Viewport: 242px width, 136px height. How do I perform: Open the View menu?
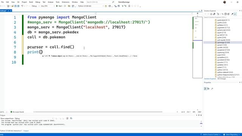[x=13, y=2]
